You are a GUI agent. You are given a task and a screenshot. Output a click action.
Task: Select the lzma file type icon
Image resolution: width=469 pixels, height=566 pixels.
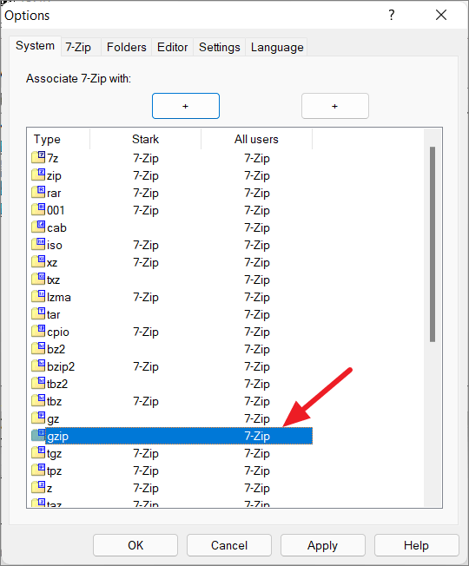38,296
